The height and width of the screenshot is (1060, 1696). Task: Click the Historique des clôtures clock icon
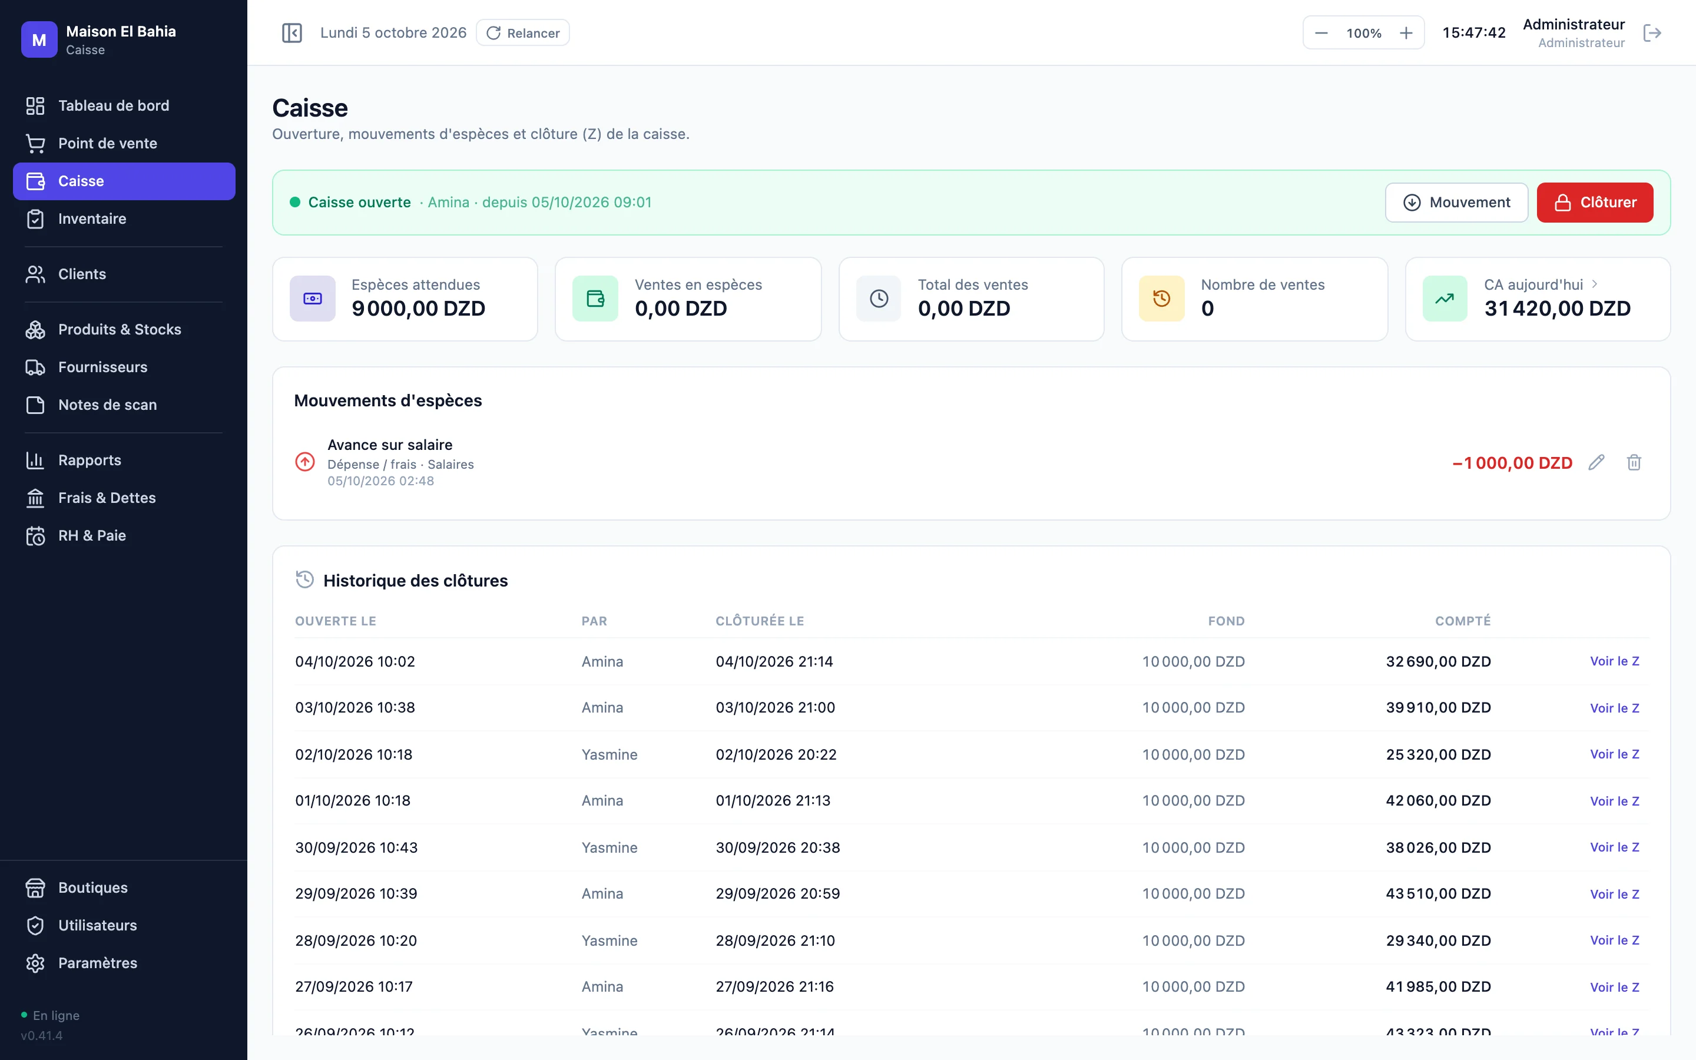coord(305,580)
